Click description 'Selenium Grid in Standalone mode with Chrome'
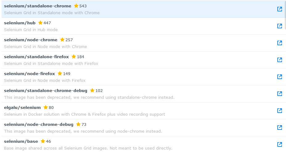Image resolution: width=286 pixels, height=152 pixels. (52, 13)
